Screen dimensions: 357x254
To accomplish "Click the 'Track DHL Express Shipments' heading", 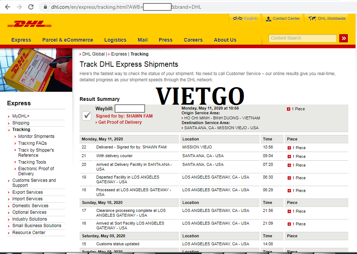I will (129, 64).
